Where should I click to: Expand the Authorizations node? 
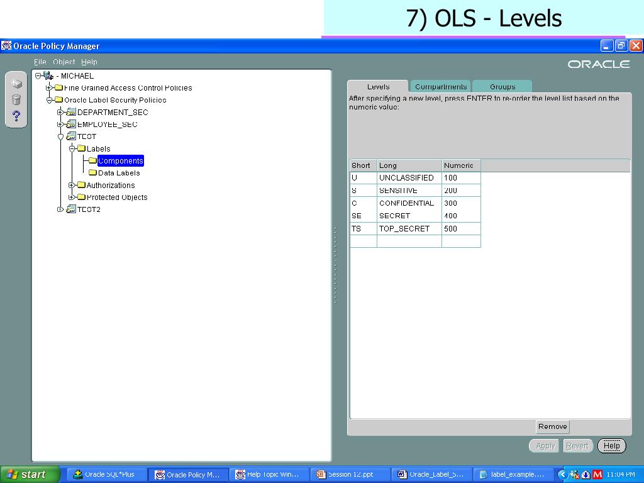point(72,186)
